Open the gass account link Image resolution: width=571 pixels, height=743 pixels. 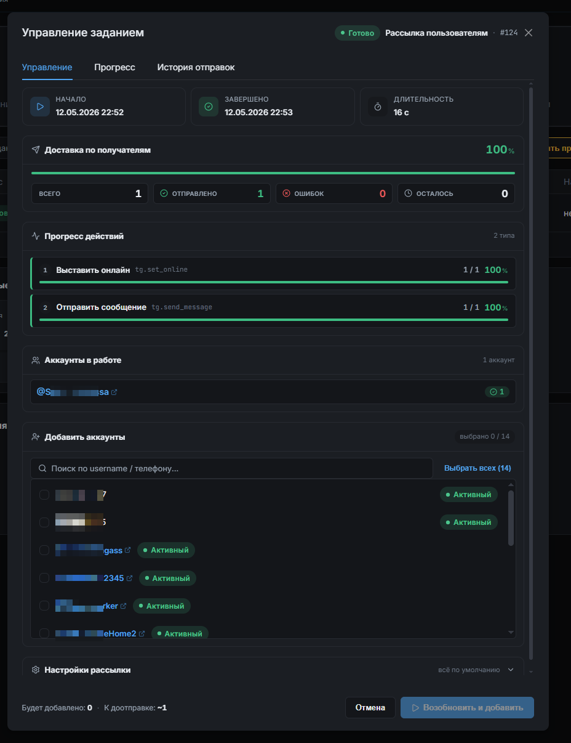tap(89, 550)
